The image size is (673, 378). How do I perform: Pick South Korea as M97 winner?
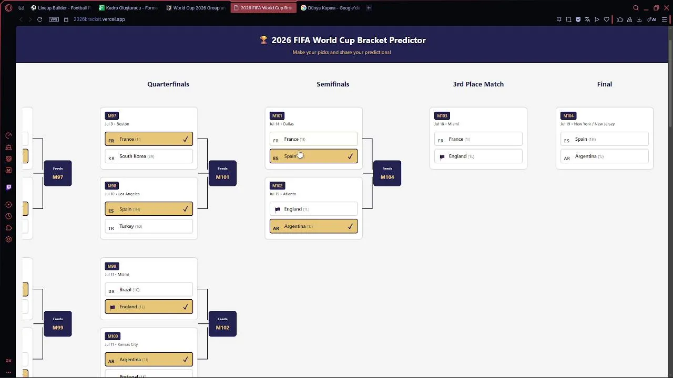[x=149, y=156]
